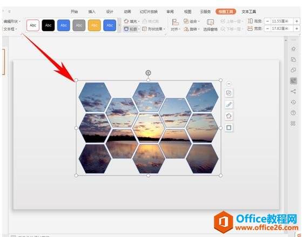Image resolution: width=302 pixels, height=237 pixels.
Task: Open the shapes icon in right sidebar
Action: click(x=293, y=70)
